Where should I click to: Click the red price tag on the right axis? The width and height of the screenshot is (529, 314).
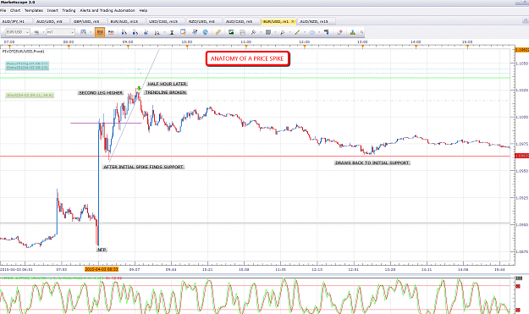pos(522,156)
